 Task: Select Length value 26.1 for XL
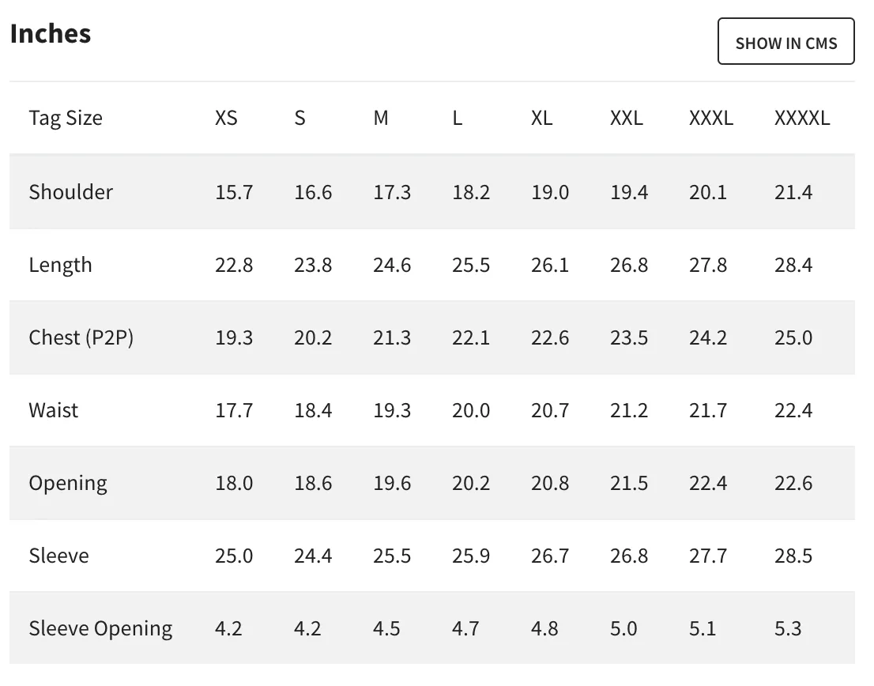[549, 265]
